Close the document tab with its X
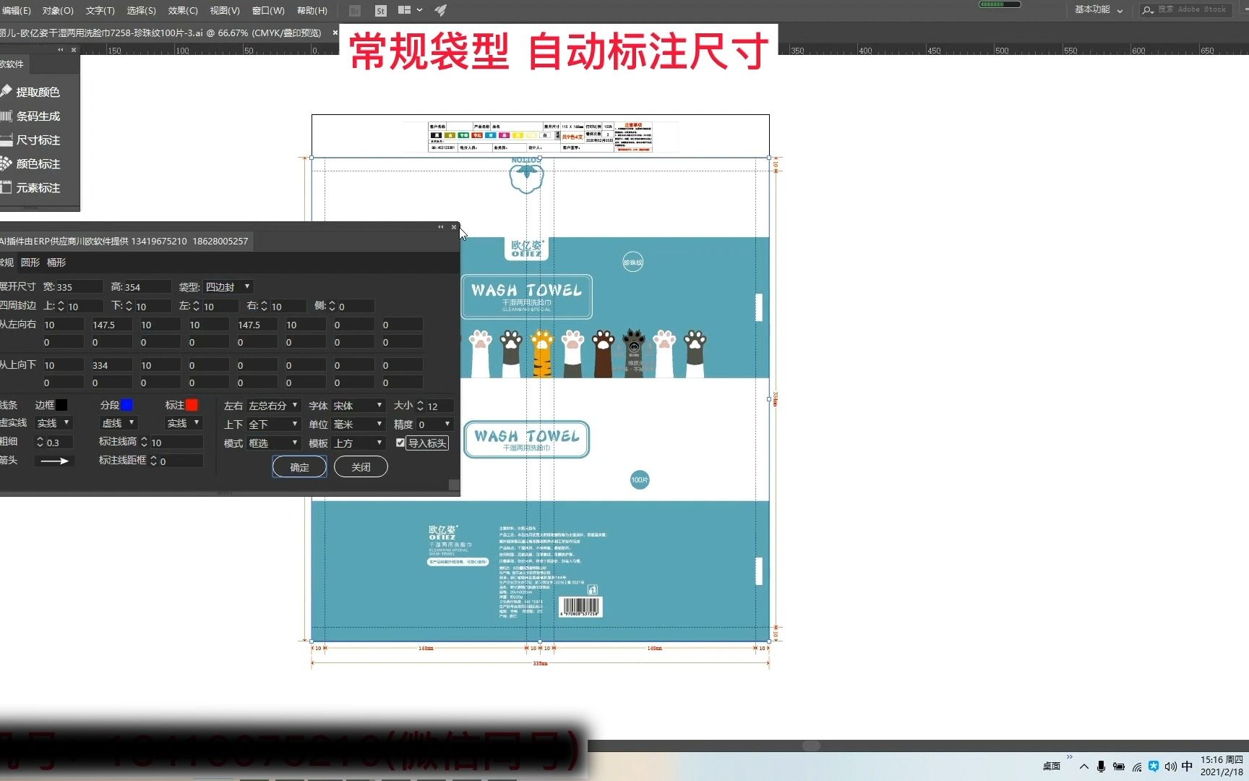The height and width of the screenshot is (781, 1249). (335, 33)
